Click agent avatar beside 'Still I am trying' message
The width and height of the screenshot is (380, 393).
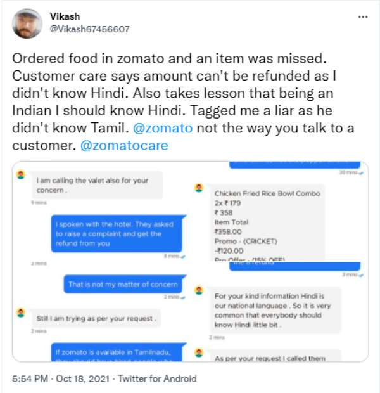[21, 312]
